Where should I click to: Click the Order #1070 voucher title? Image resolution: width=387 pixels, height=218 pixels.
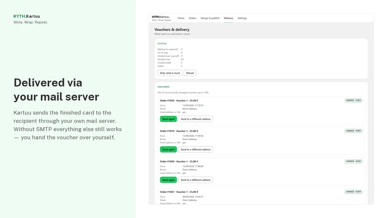point(179,131)
